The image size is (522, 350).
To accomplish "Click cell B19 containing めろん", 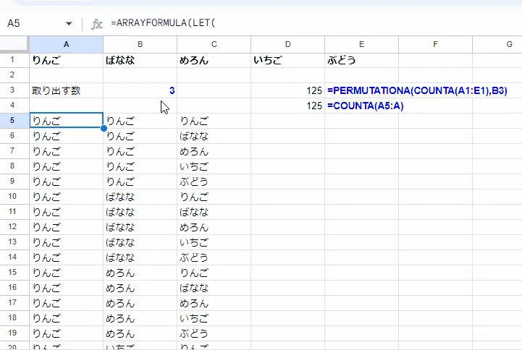I will click(140, 333).
